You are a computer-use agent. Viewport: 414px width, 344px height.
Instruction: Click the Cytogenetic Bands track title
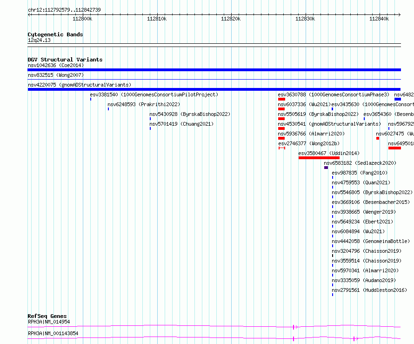click(x=55, y=34)
